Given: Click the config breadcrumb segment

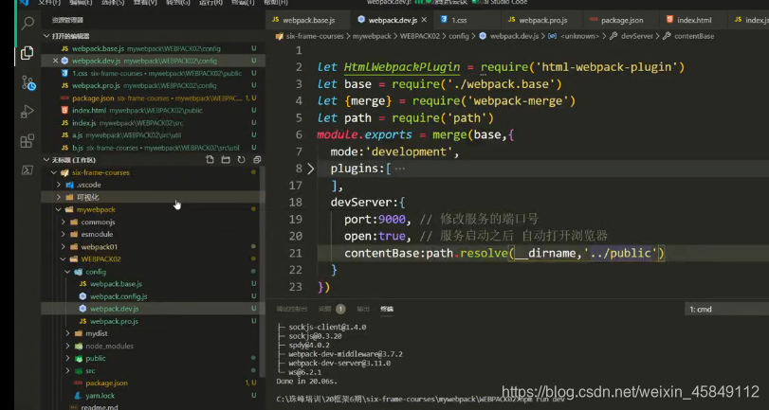Looking at the screenshot, I should tap(459, 36).
